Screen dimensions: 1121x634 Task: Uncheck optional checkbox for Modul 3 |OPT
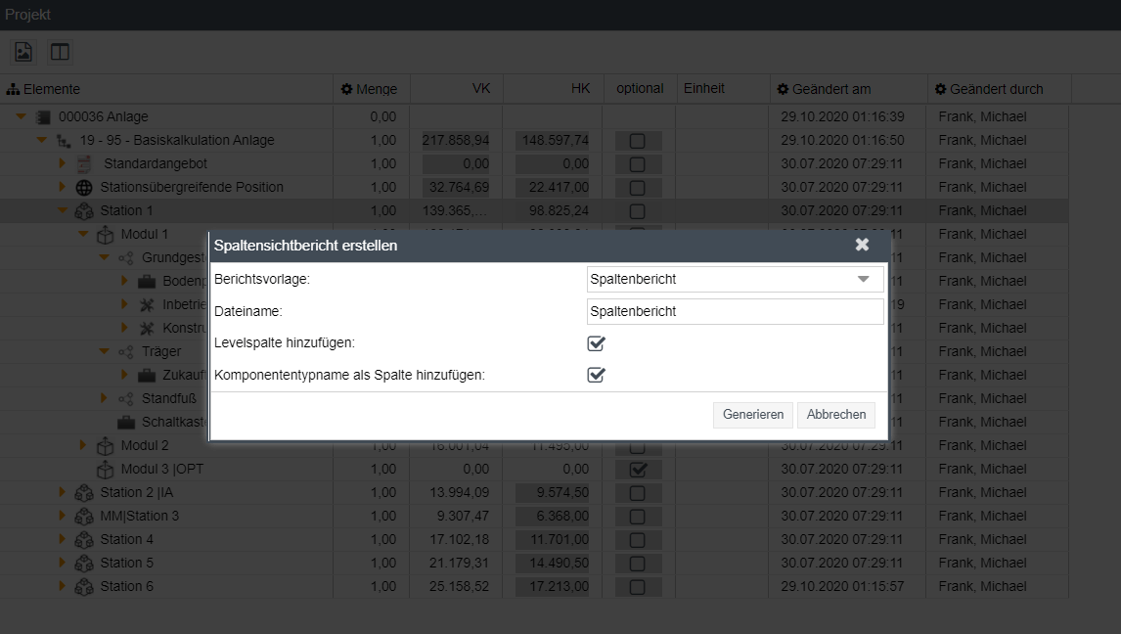tap(638, 470)
